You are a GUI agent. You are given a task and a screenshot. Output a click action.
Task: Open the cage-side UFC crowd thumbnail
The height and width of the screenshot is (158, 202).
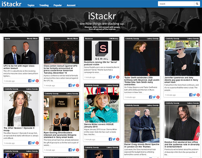(61, 52)
